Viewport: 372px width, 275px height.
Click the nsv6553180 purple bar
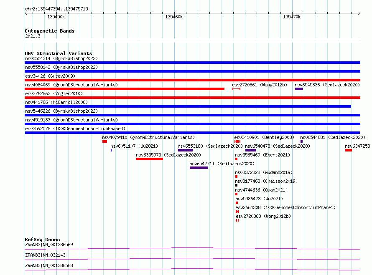pos(185,150)
